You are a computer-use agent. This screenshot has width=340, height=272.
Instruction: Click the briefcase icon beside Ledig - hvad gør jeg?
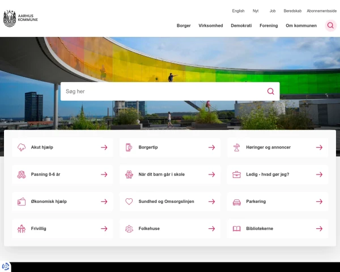[x=236, y=175]
